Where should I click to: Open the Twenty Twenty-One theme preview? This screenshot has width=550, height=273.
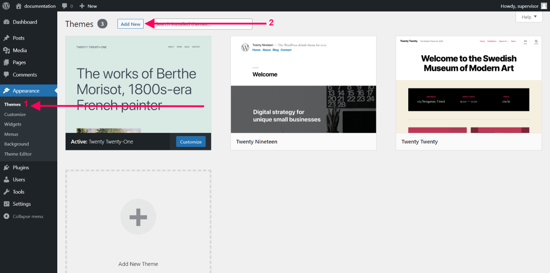[x=138, y=84]
